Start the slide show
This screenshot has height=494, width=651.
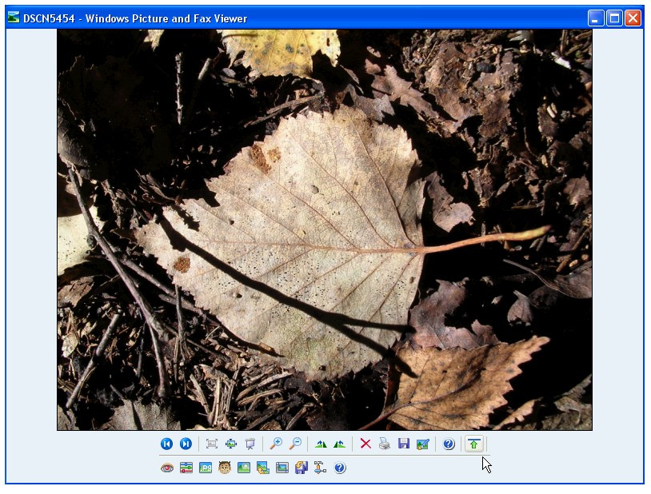[x=250, y=444]
